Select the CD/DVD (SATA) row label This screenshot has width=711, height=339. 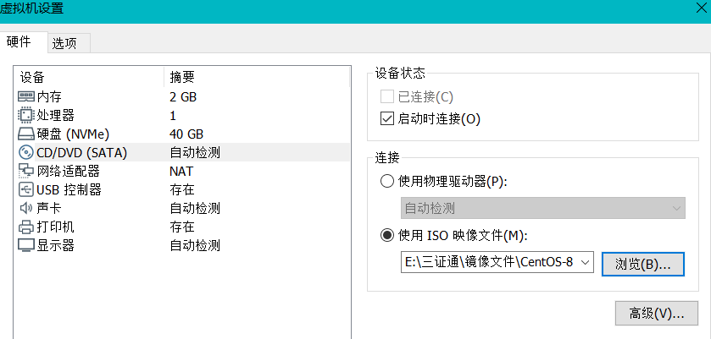pos(82,153)
